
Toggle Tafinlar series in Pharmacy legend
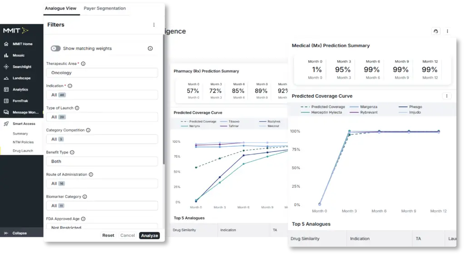[229, 126]
